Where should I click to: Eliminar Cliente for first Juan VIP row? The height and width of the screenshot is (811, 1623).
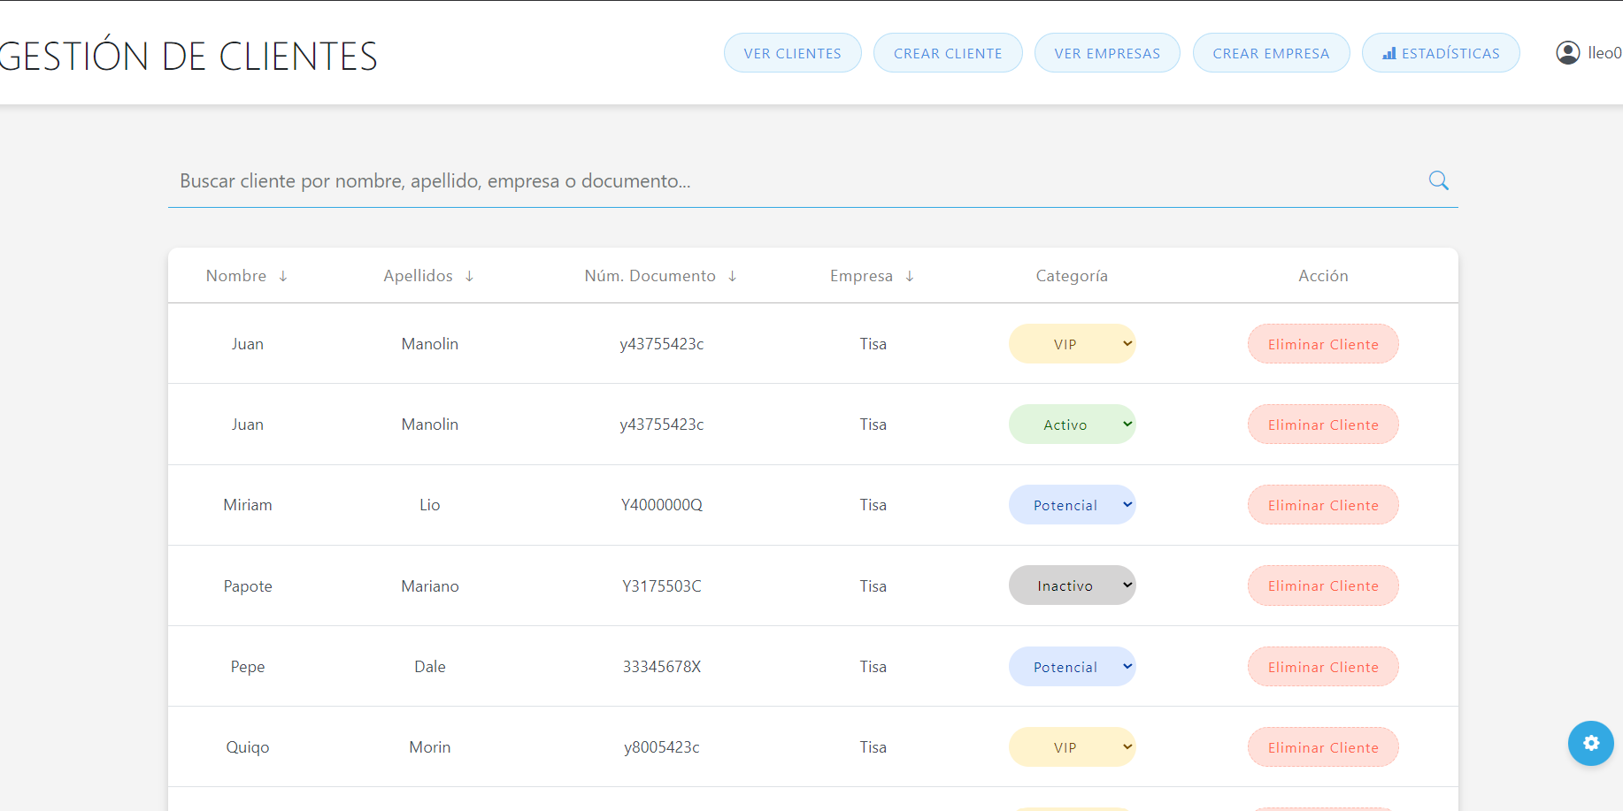(x=1323, y=344)
